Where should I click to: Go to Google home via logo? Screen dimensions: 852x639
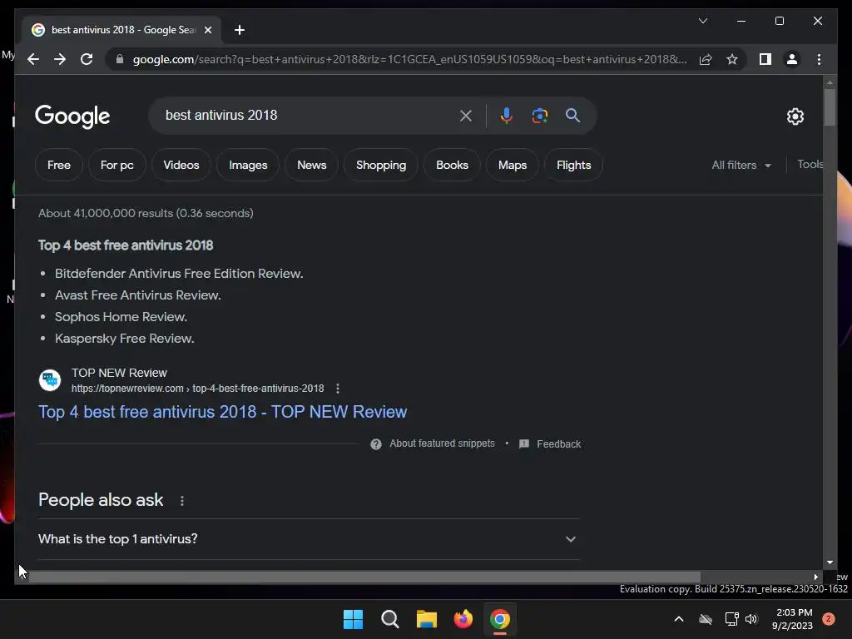tap(72, 116)
